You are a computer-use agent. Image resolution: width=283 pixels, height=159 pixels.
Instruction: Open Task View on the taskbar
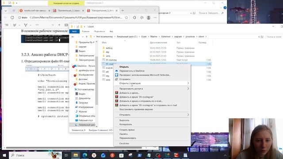(x=66, y=155)
